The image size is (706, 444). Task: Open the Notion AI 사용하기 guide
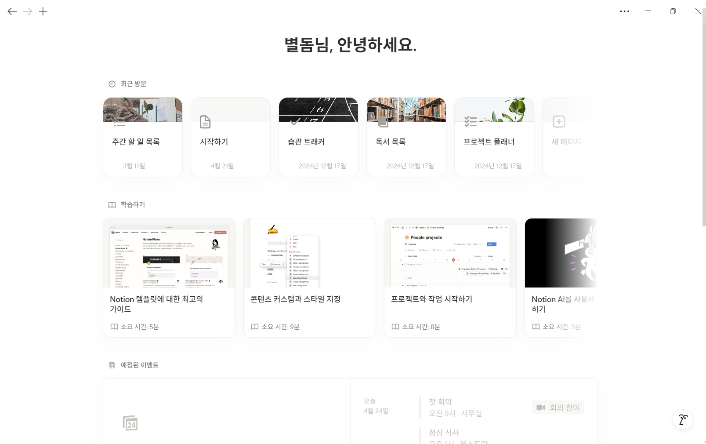[567, 278]
